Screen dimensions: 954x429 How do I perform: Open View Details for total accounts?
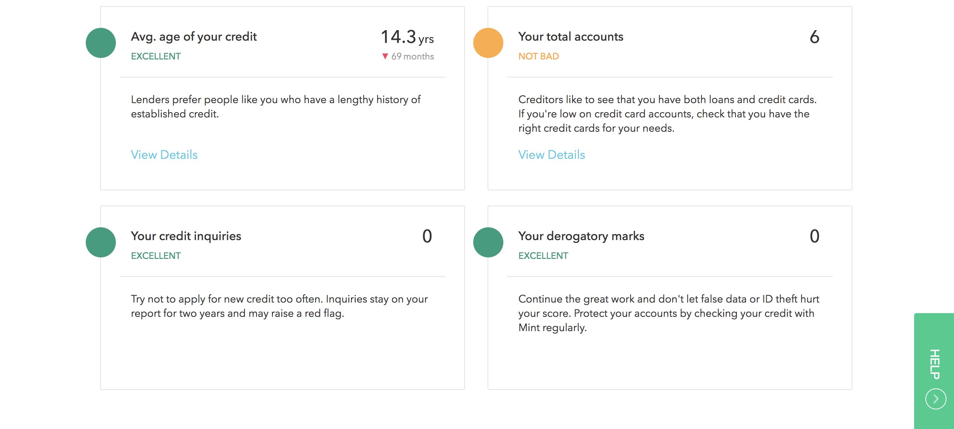click(551, 155)
